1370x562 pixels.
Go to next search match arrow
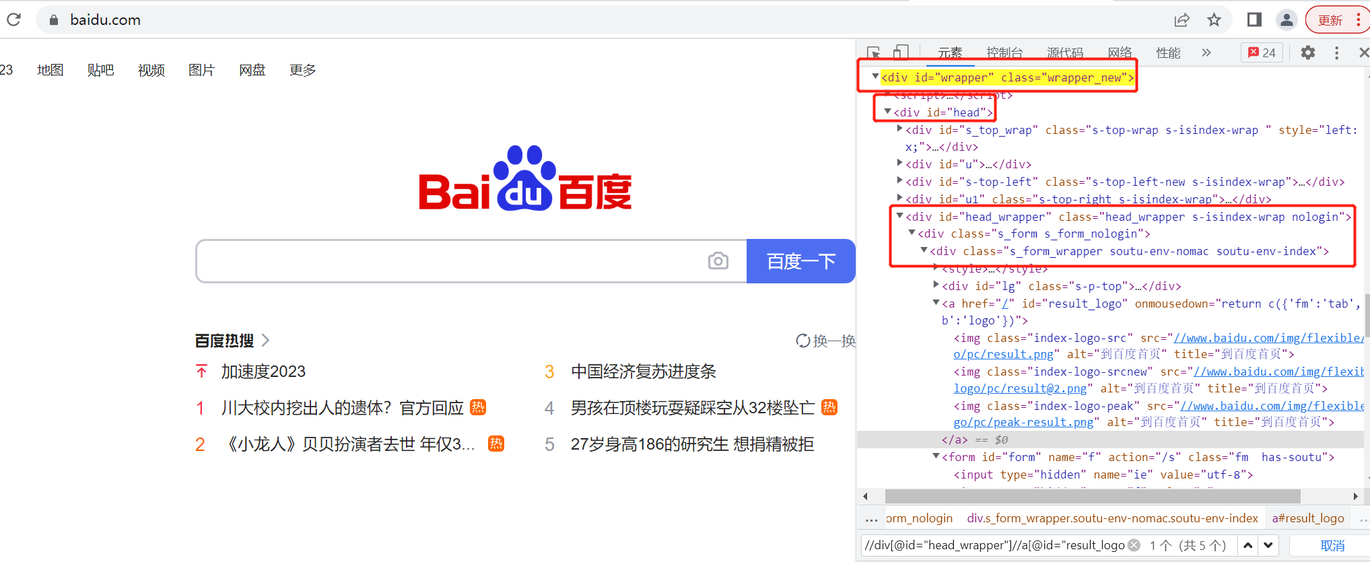pos(1268,545)
